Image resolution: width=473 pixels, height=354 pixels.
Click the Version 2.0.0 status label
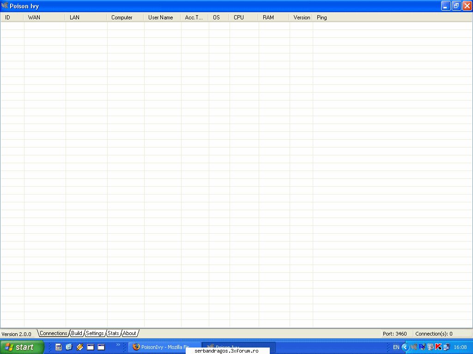pyautogui.click(x=16, y=334)
